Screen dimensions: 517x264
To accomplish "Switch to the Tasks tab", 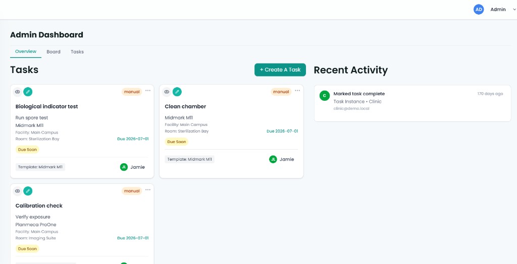I will pos(77,52).
